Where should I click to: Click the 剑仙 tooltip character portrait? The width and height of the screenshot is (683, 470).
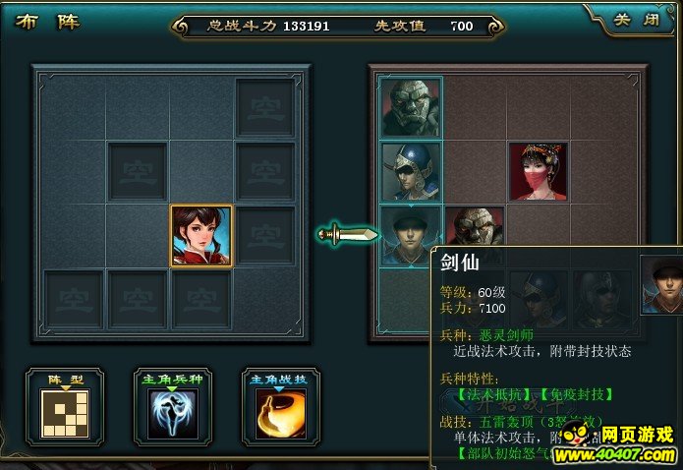pyautogui.click(x=662, y=284)
